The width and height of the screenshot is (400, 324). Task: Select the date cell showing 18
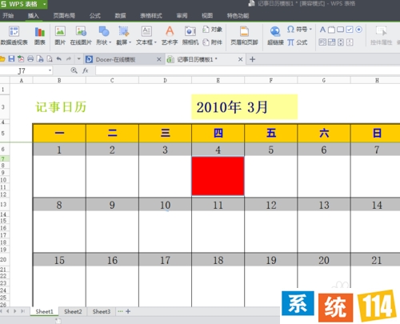(x=218, y=260)
